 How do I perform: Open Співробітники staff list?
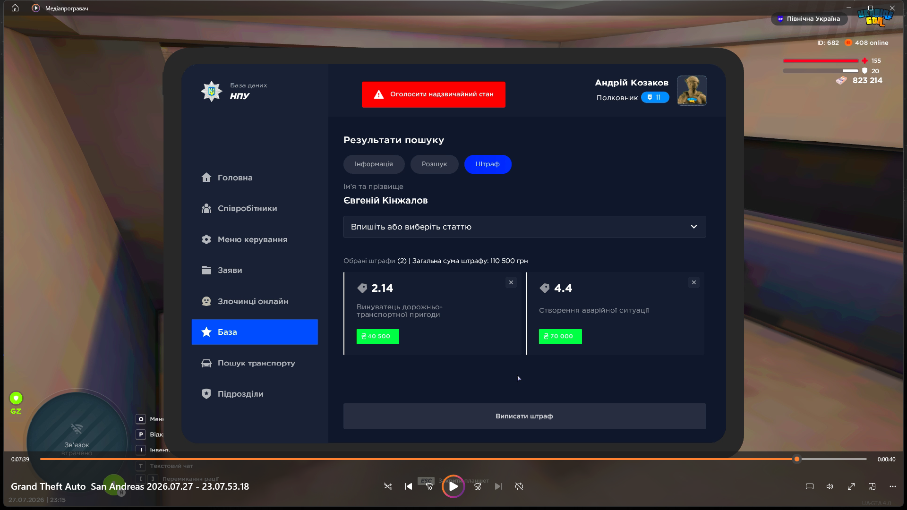[x=240, y=208]
